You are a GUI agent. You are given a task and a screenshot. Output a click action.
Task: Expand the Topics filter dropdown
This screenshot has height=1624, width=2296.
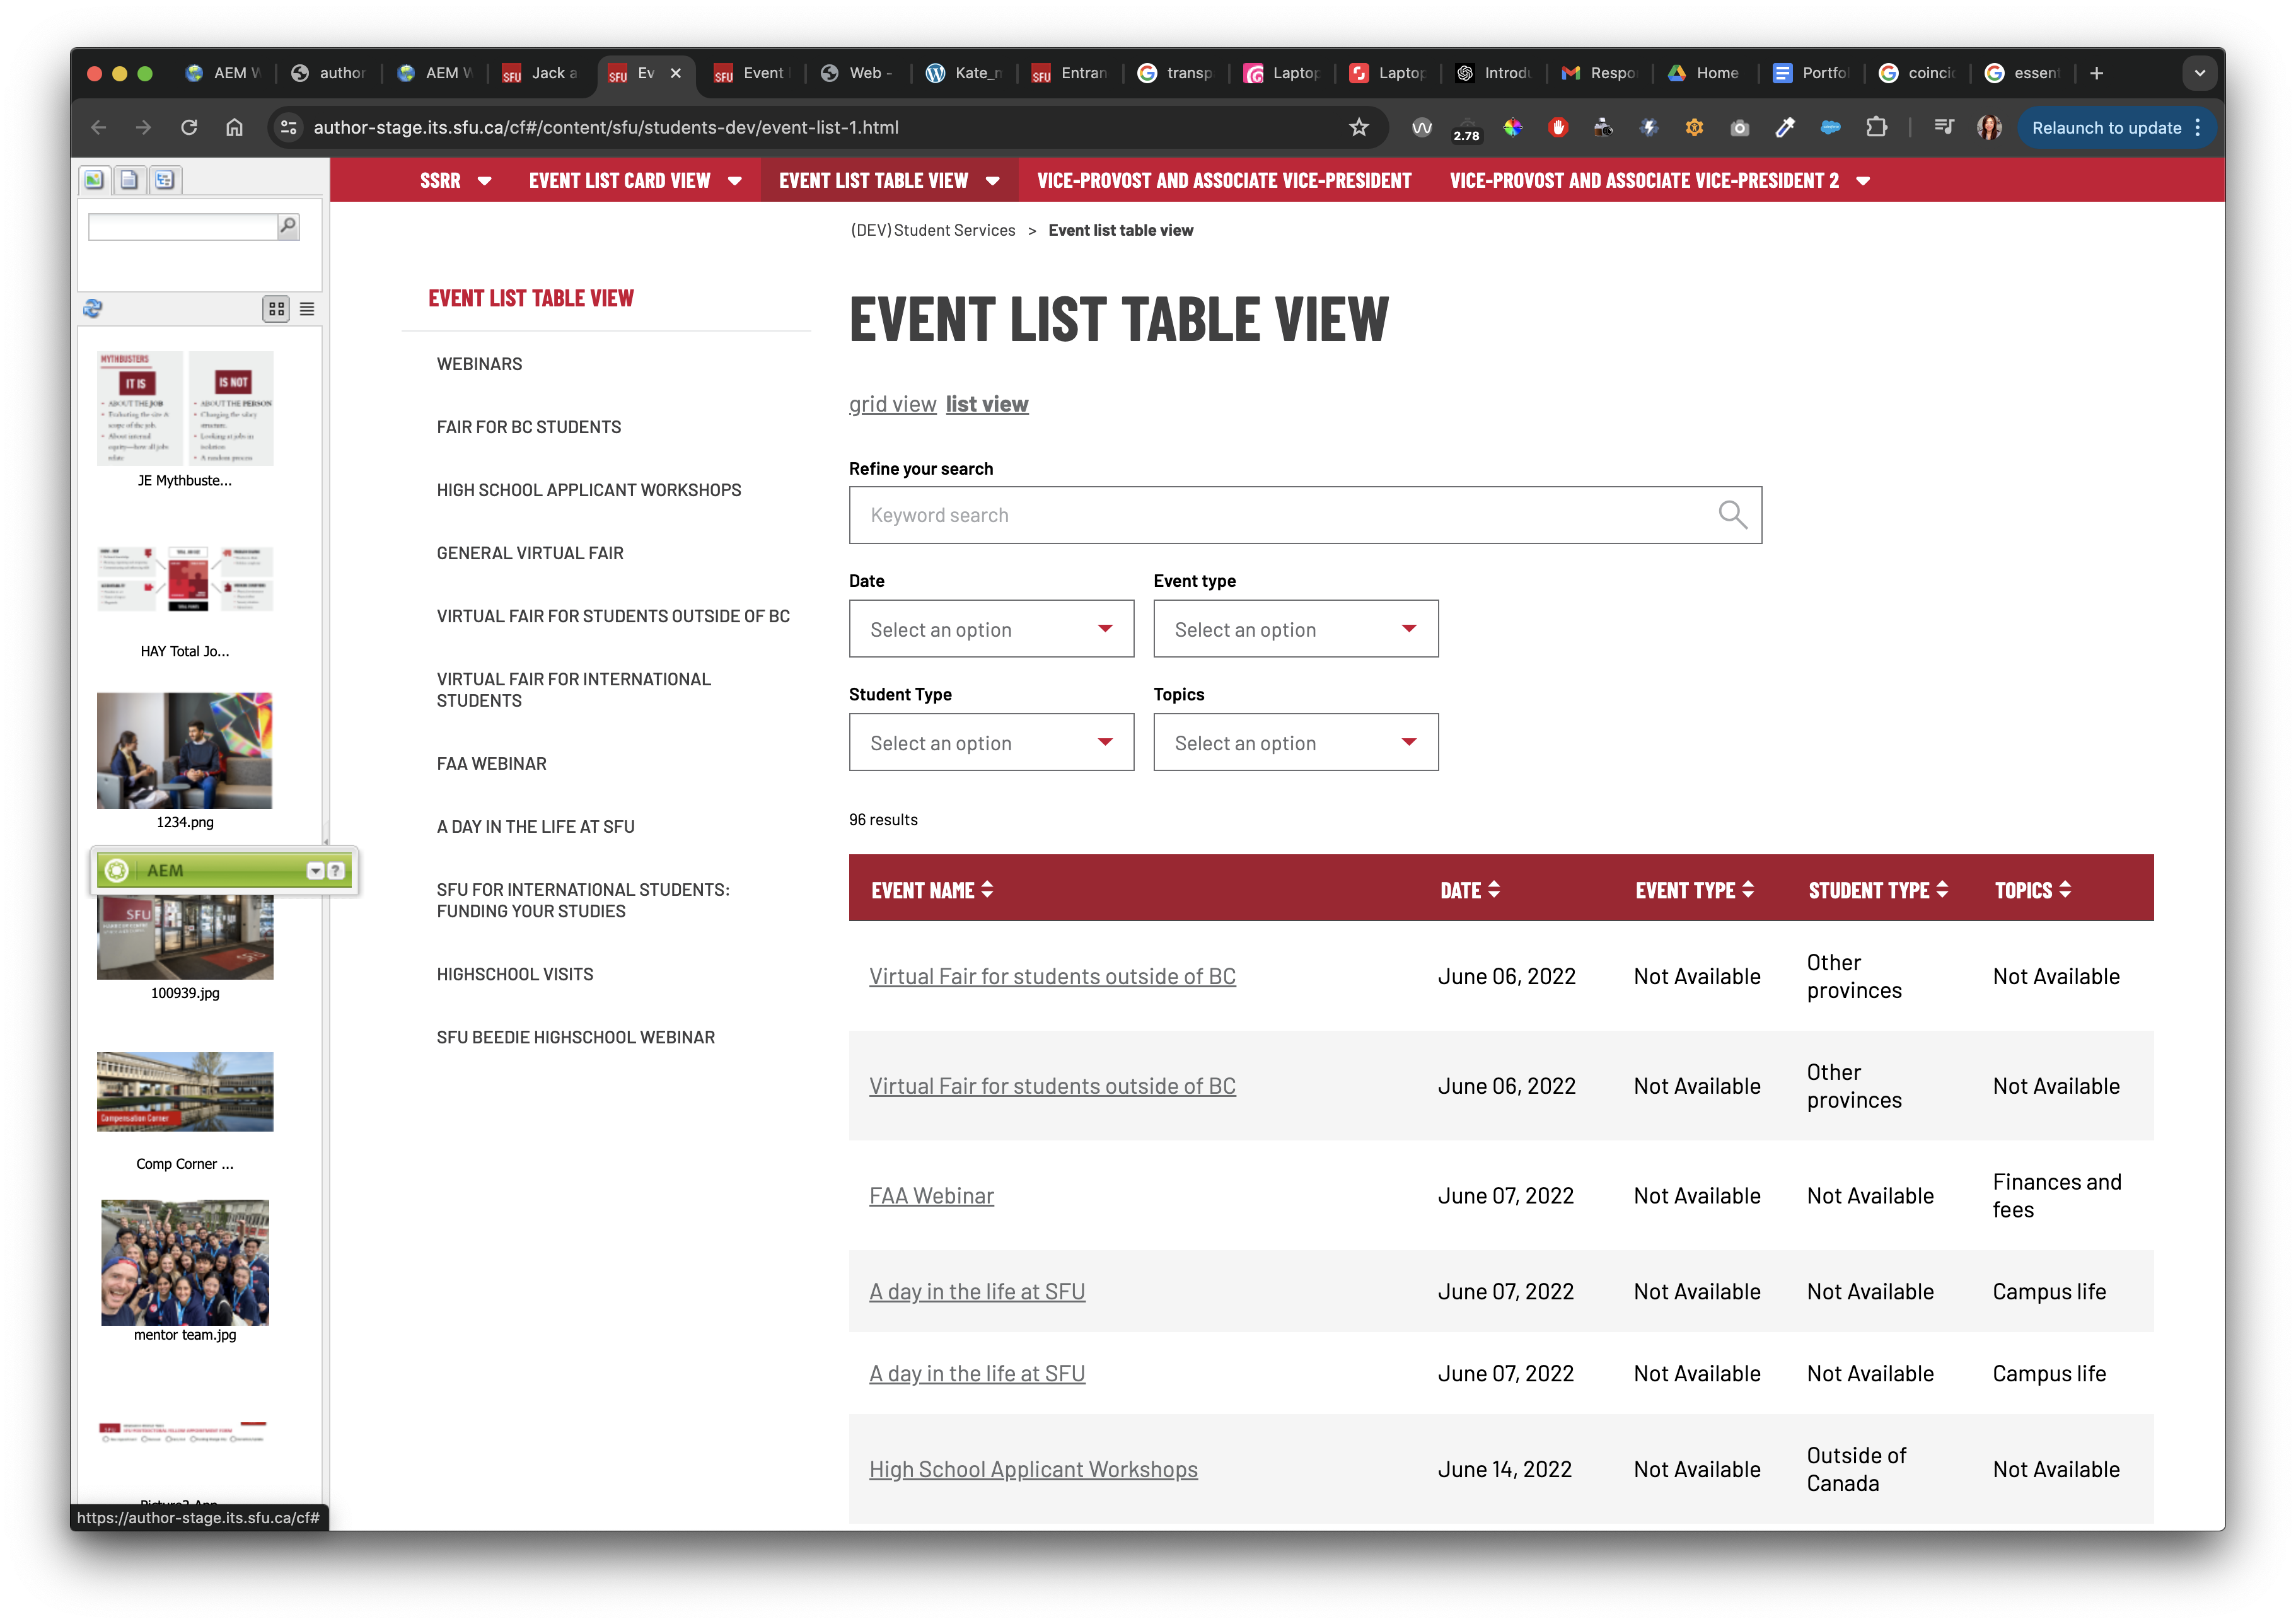(x=1295, y=742)
